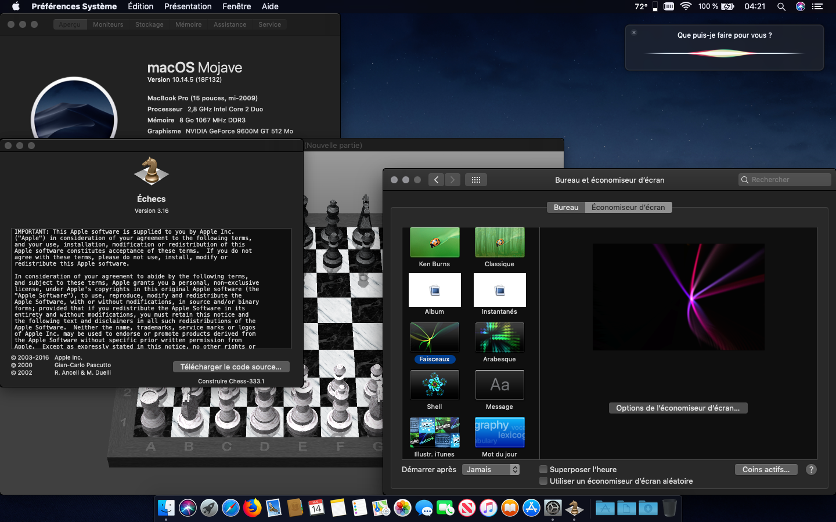Open Notification Center list icon
The height and width of the screenshot is (522, 836).
[818, 6]
